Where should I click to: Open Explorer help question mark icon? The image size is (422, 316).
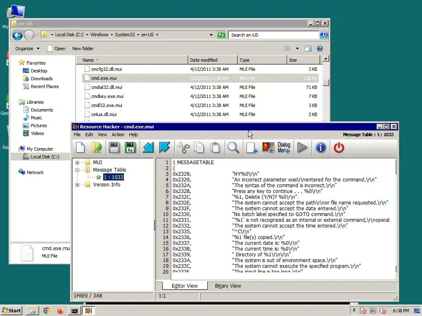(320, 49)
